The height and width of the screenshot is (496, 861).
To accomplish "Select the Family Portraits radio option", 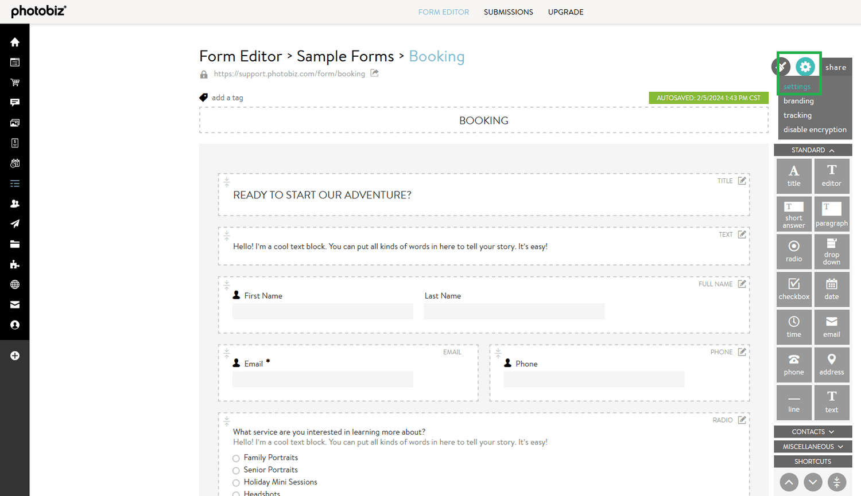I will click(236, 458).
